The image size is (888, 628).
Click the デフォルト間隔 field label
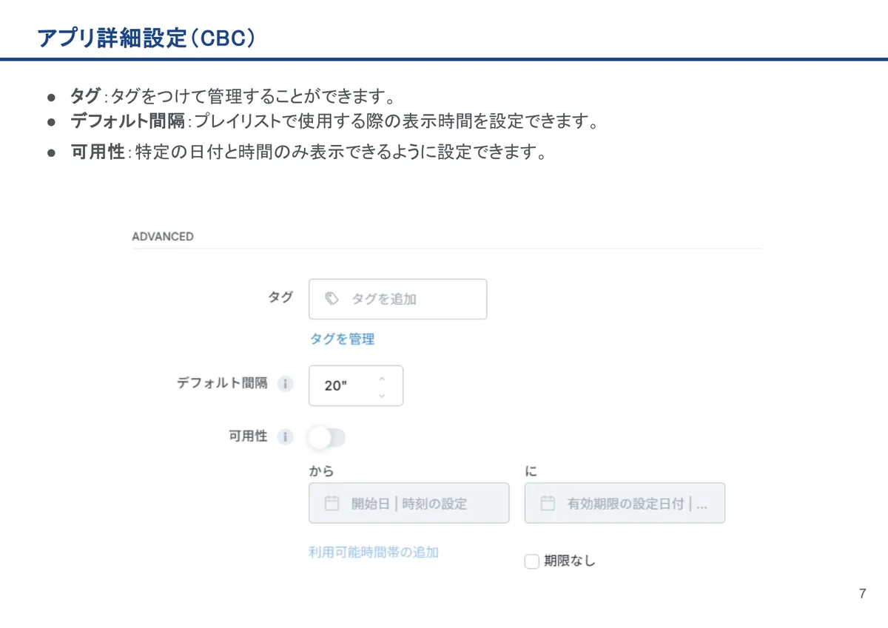pyautogui.click(x=222, y=383)
